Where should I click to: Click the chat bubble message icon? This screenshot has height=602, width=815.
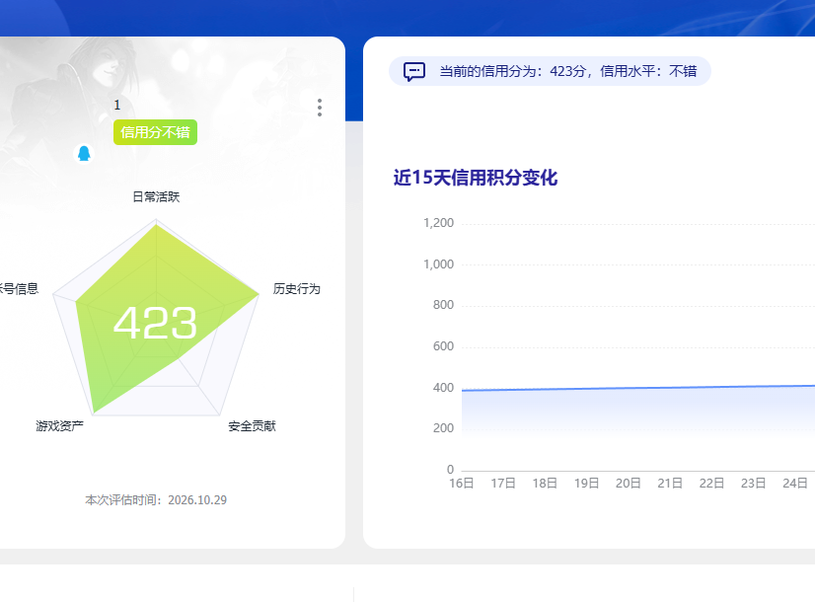pos(414,71)
